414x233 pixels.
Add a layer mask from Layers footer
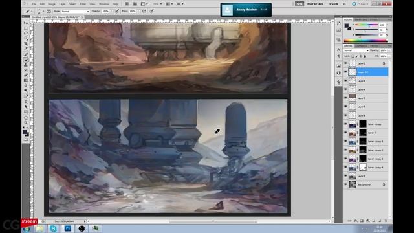[x=362, y=221]
